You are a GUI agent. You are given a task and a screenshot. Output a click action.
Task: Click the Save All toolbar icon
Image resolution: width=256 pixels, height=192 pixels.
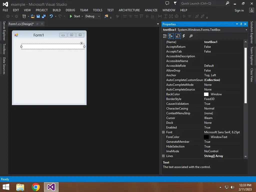[44, 16]
